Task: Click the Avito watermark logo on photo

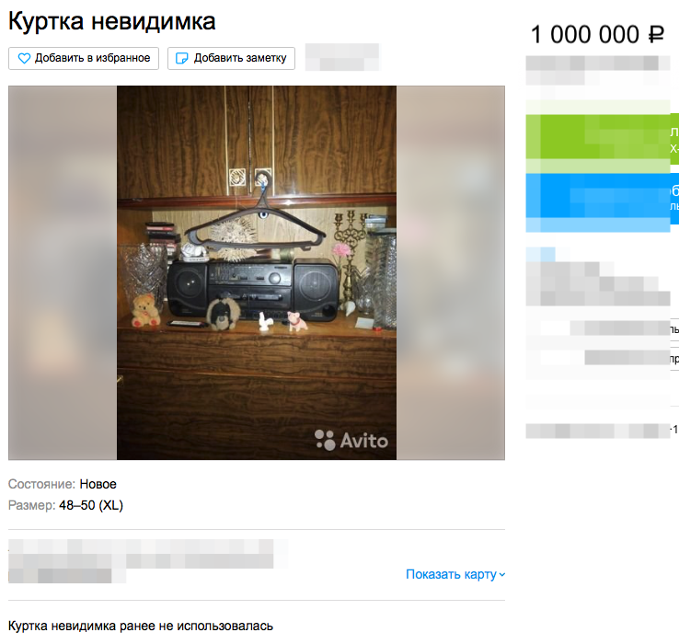Action: point(351,441)
